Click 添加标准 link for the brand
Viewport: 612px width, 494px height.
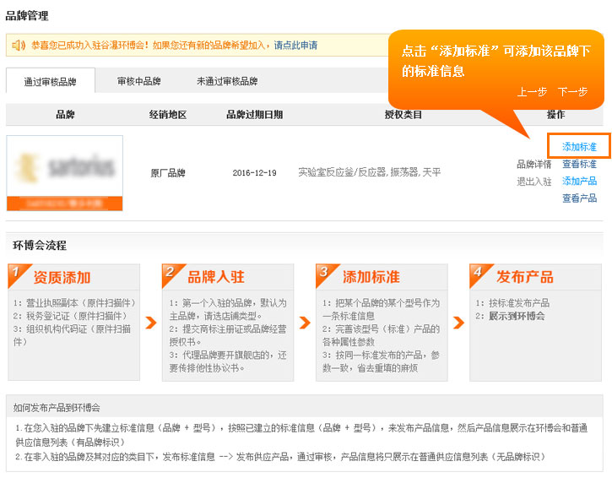tap(579, 147)
